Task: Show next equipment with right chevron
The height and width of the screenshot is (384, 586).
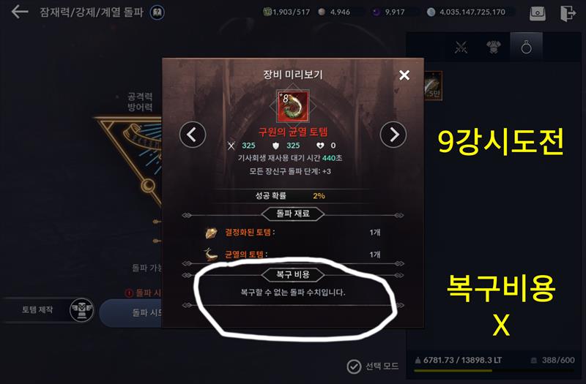Action: pyautogui.click(x=393, y=135)
